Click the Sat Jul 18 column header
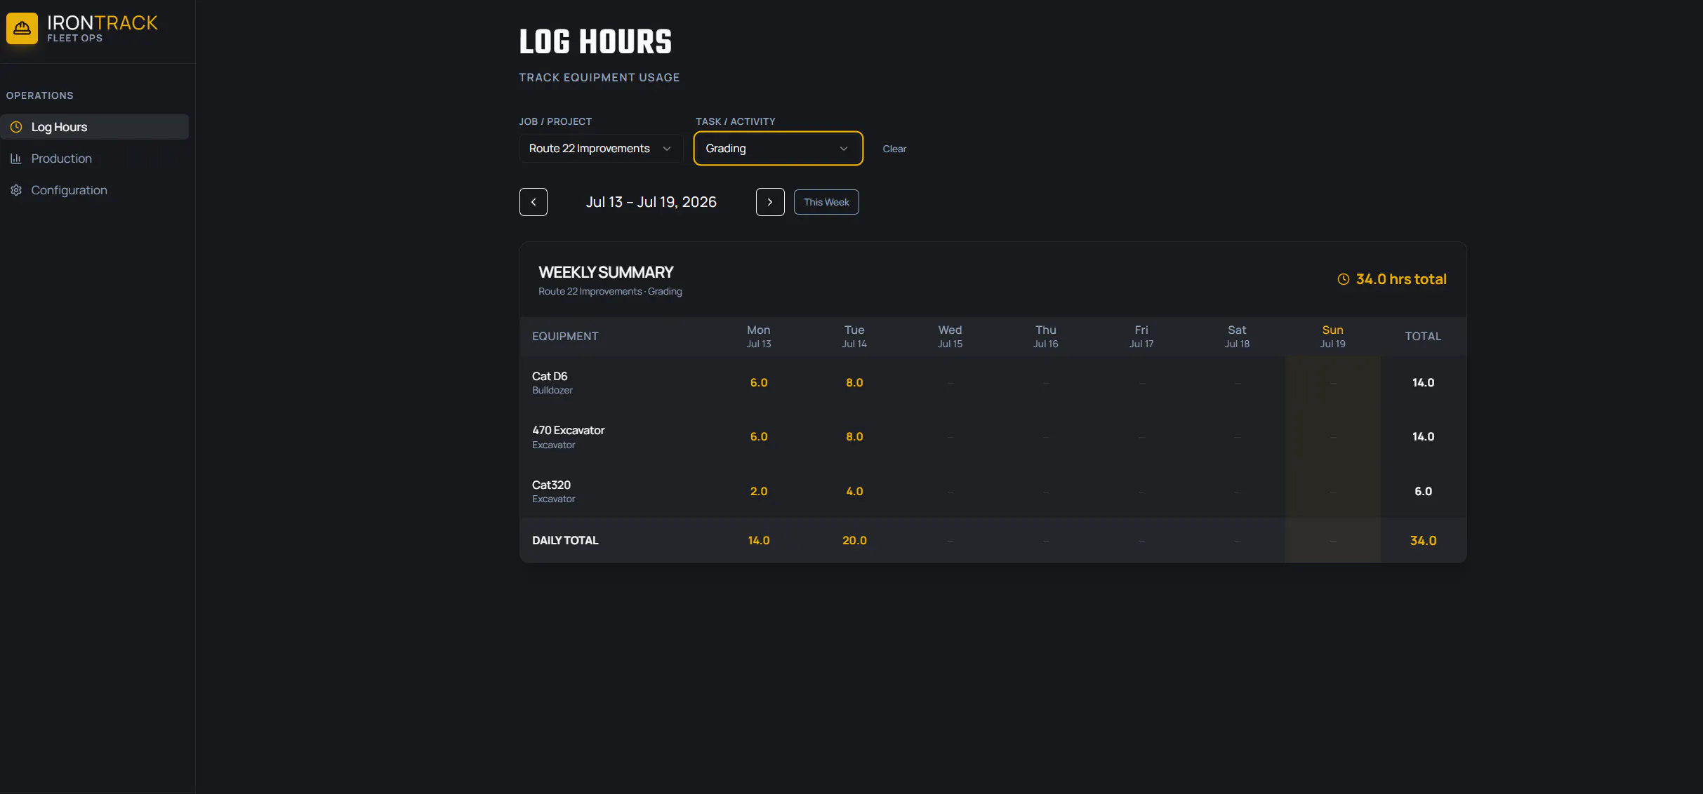 (x=1237, y=336)
